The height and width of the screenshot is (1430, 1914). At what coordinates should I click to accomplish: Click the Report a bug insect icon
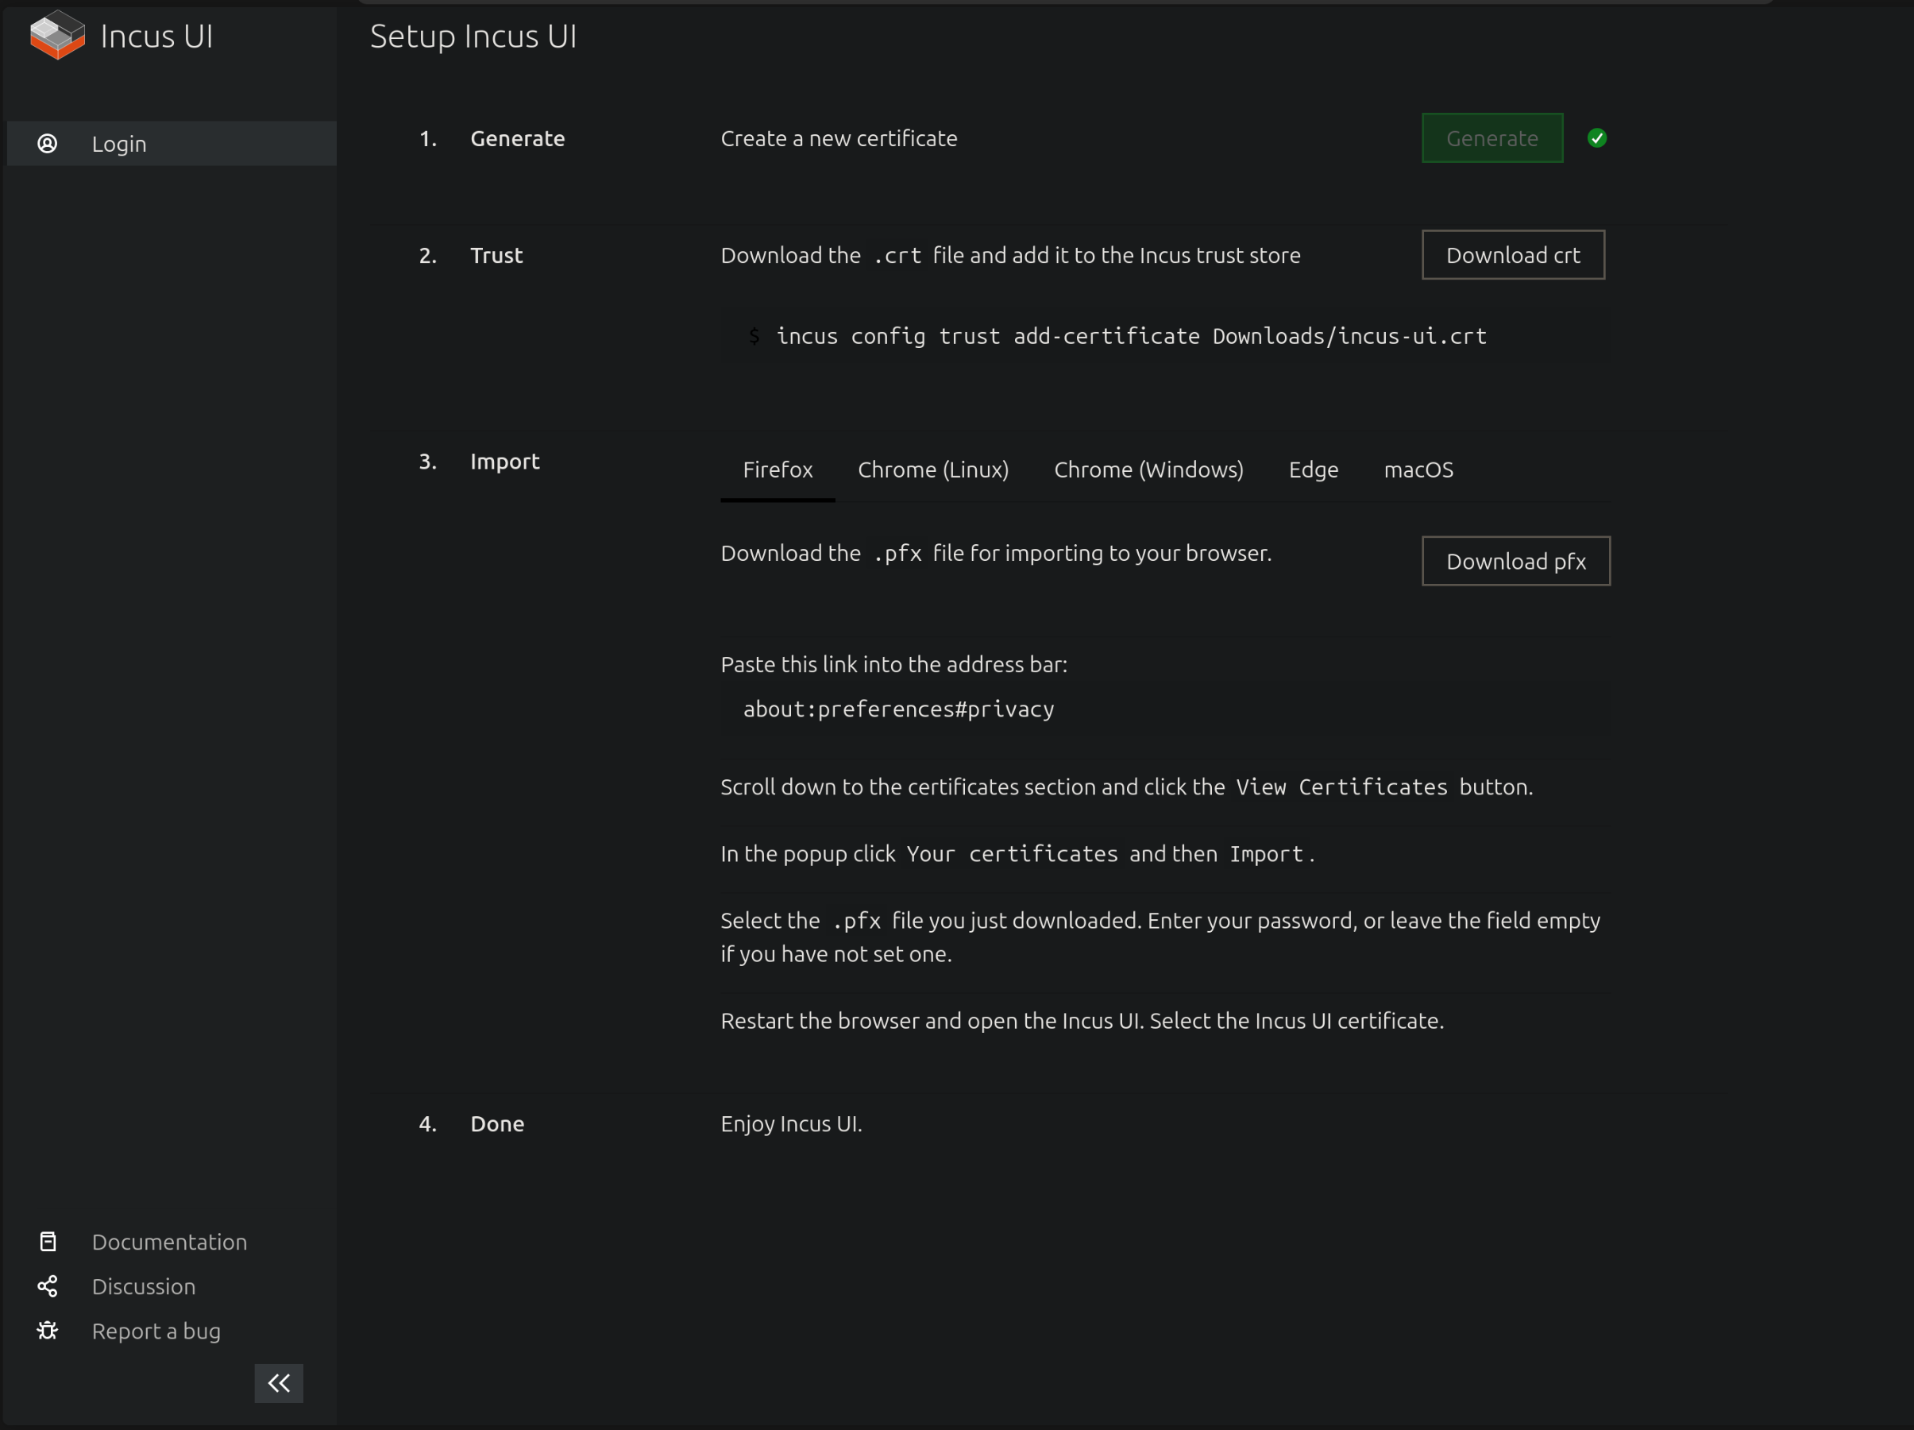pos(48,1330)
